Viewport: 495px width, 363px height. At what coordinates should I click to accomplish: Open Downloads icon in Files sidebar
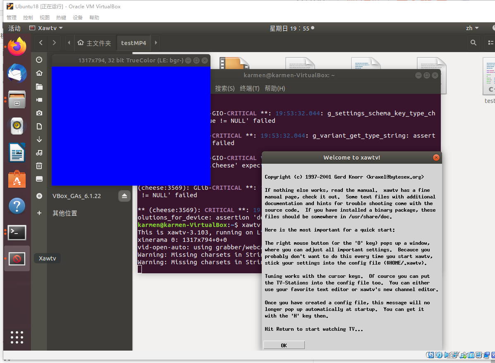point(39,139)
